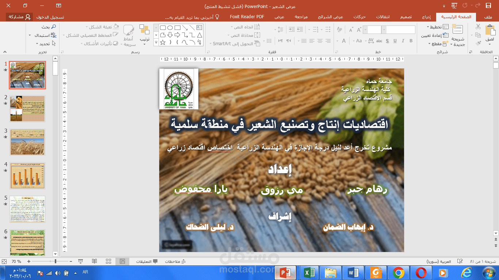Open the font name combo box arrow
Viewport: 499px width, 280px height.
(x=384, y=30)
